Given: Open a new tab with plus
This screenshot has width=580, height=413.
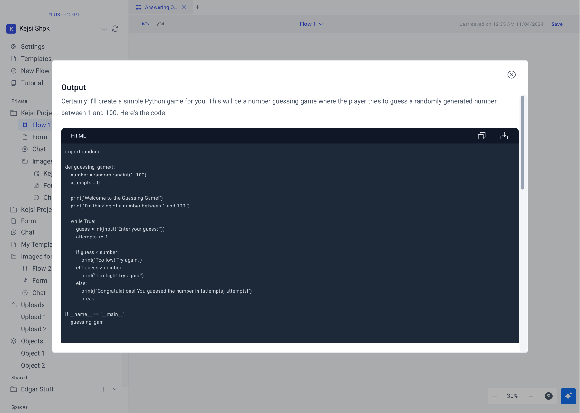Looking at the screenshot, I should point(198,7).
